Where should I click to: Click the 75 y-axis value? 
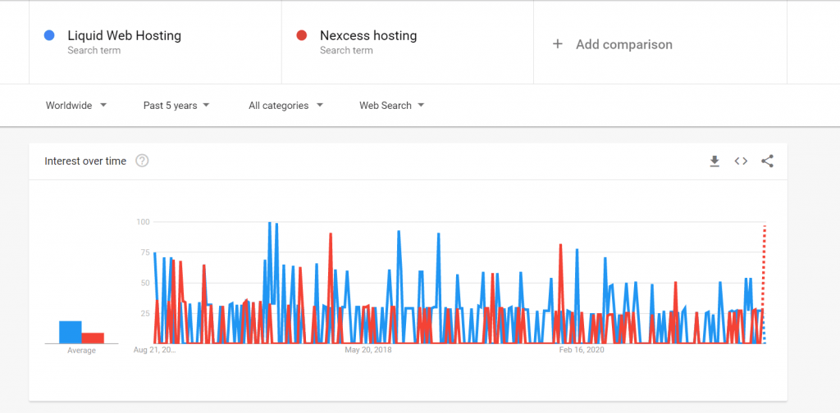pyautogui.click(x=144, y=252)
